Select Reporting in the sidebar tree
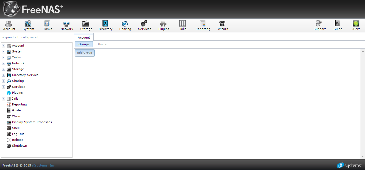This screenshot has width=365, height=170. pos(19,104)
